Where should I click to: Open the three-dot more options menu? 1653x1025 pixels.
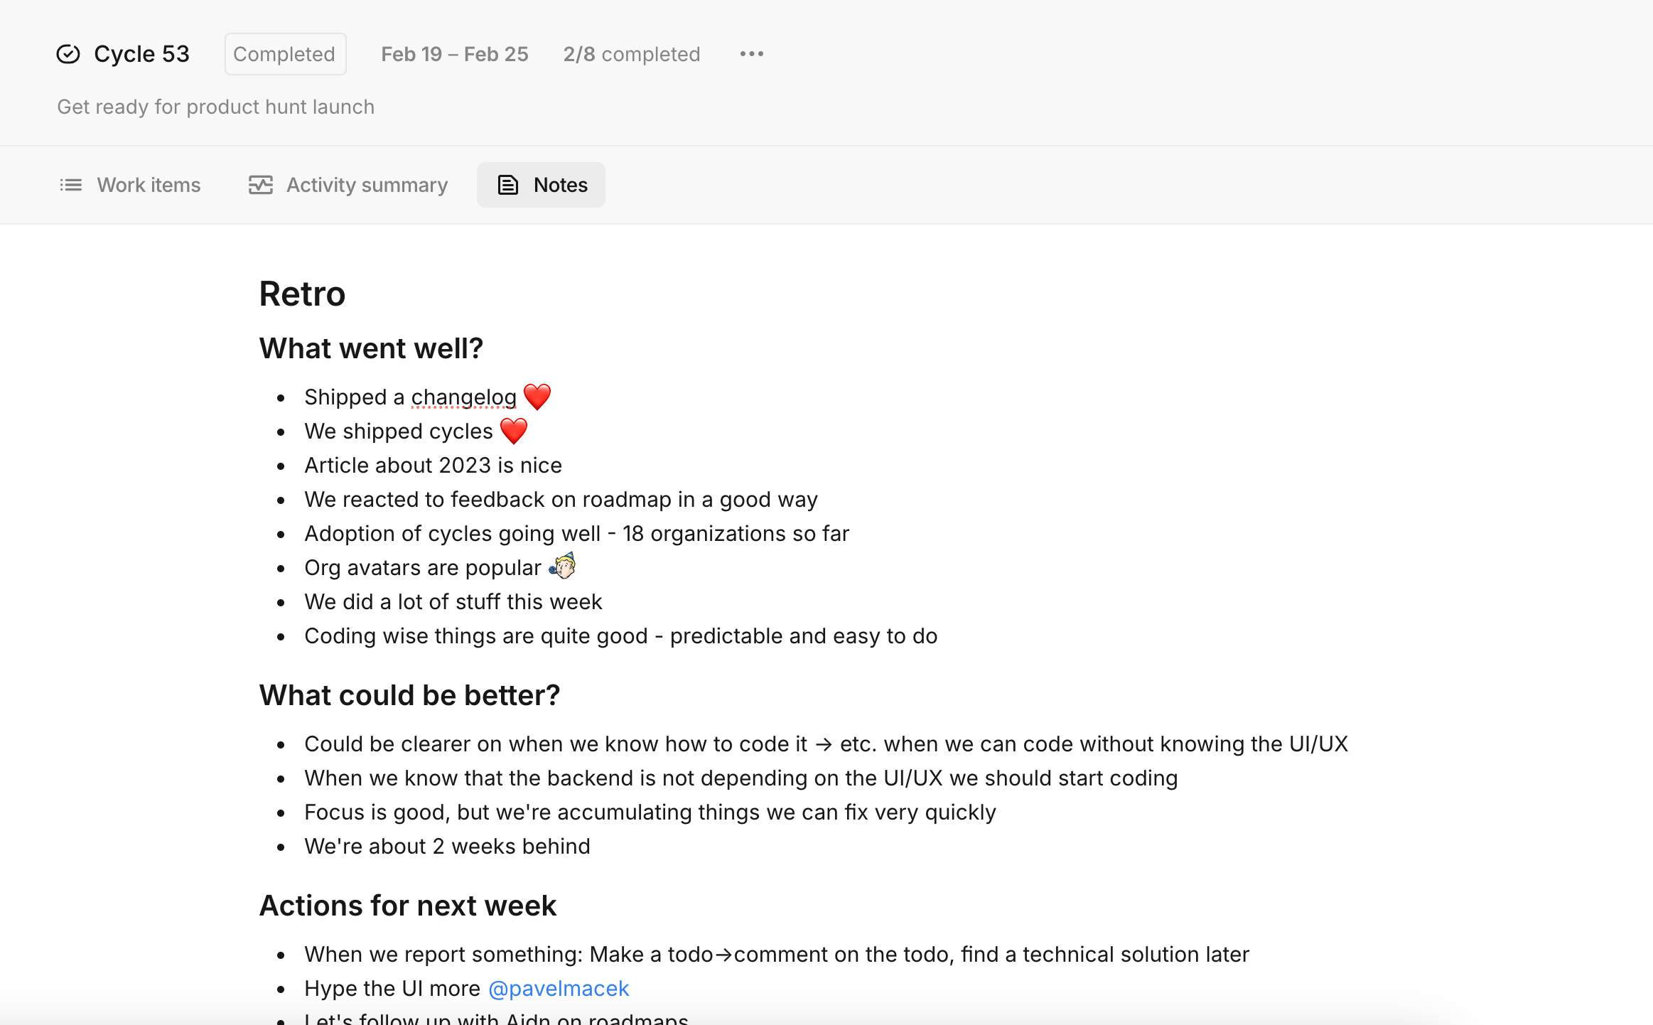click(751, 54)
